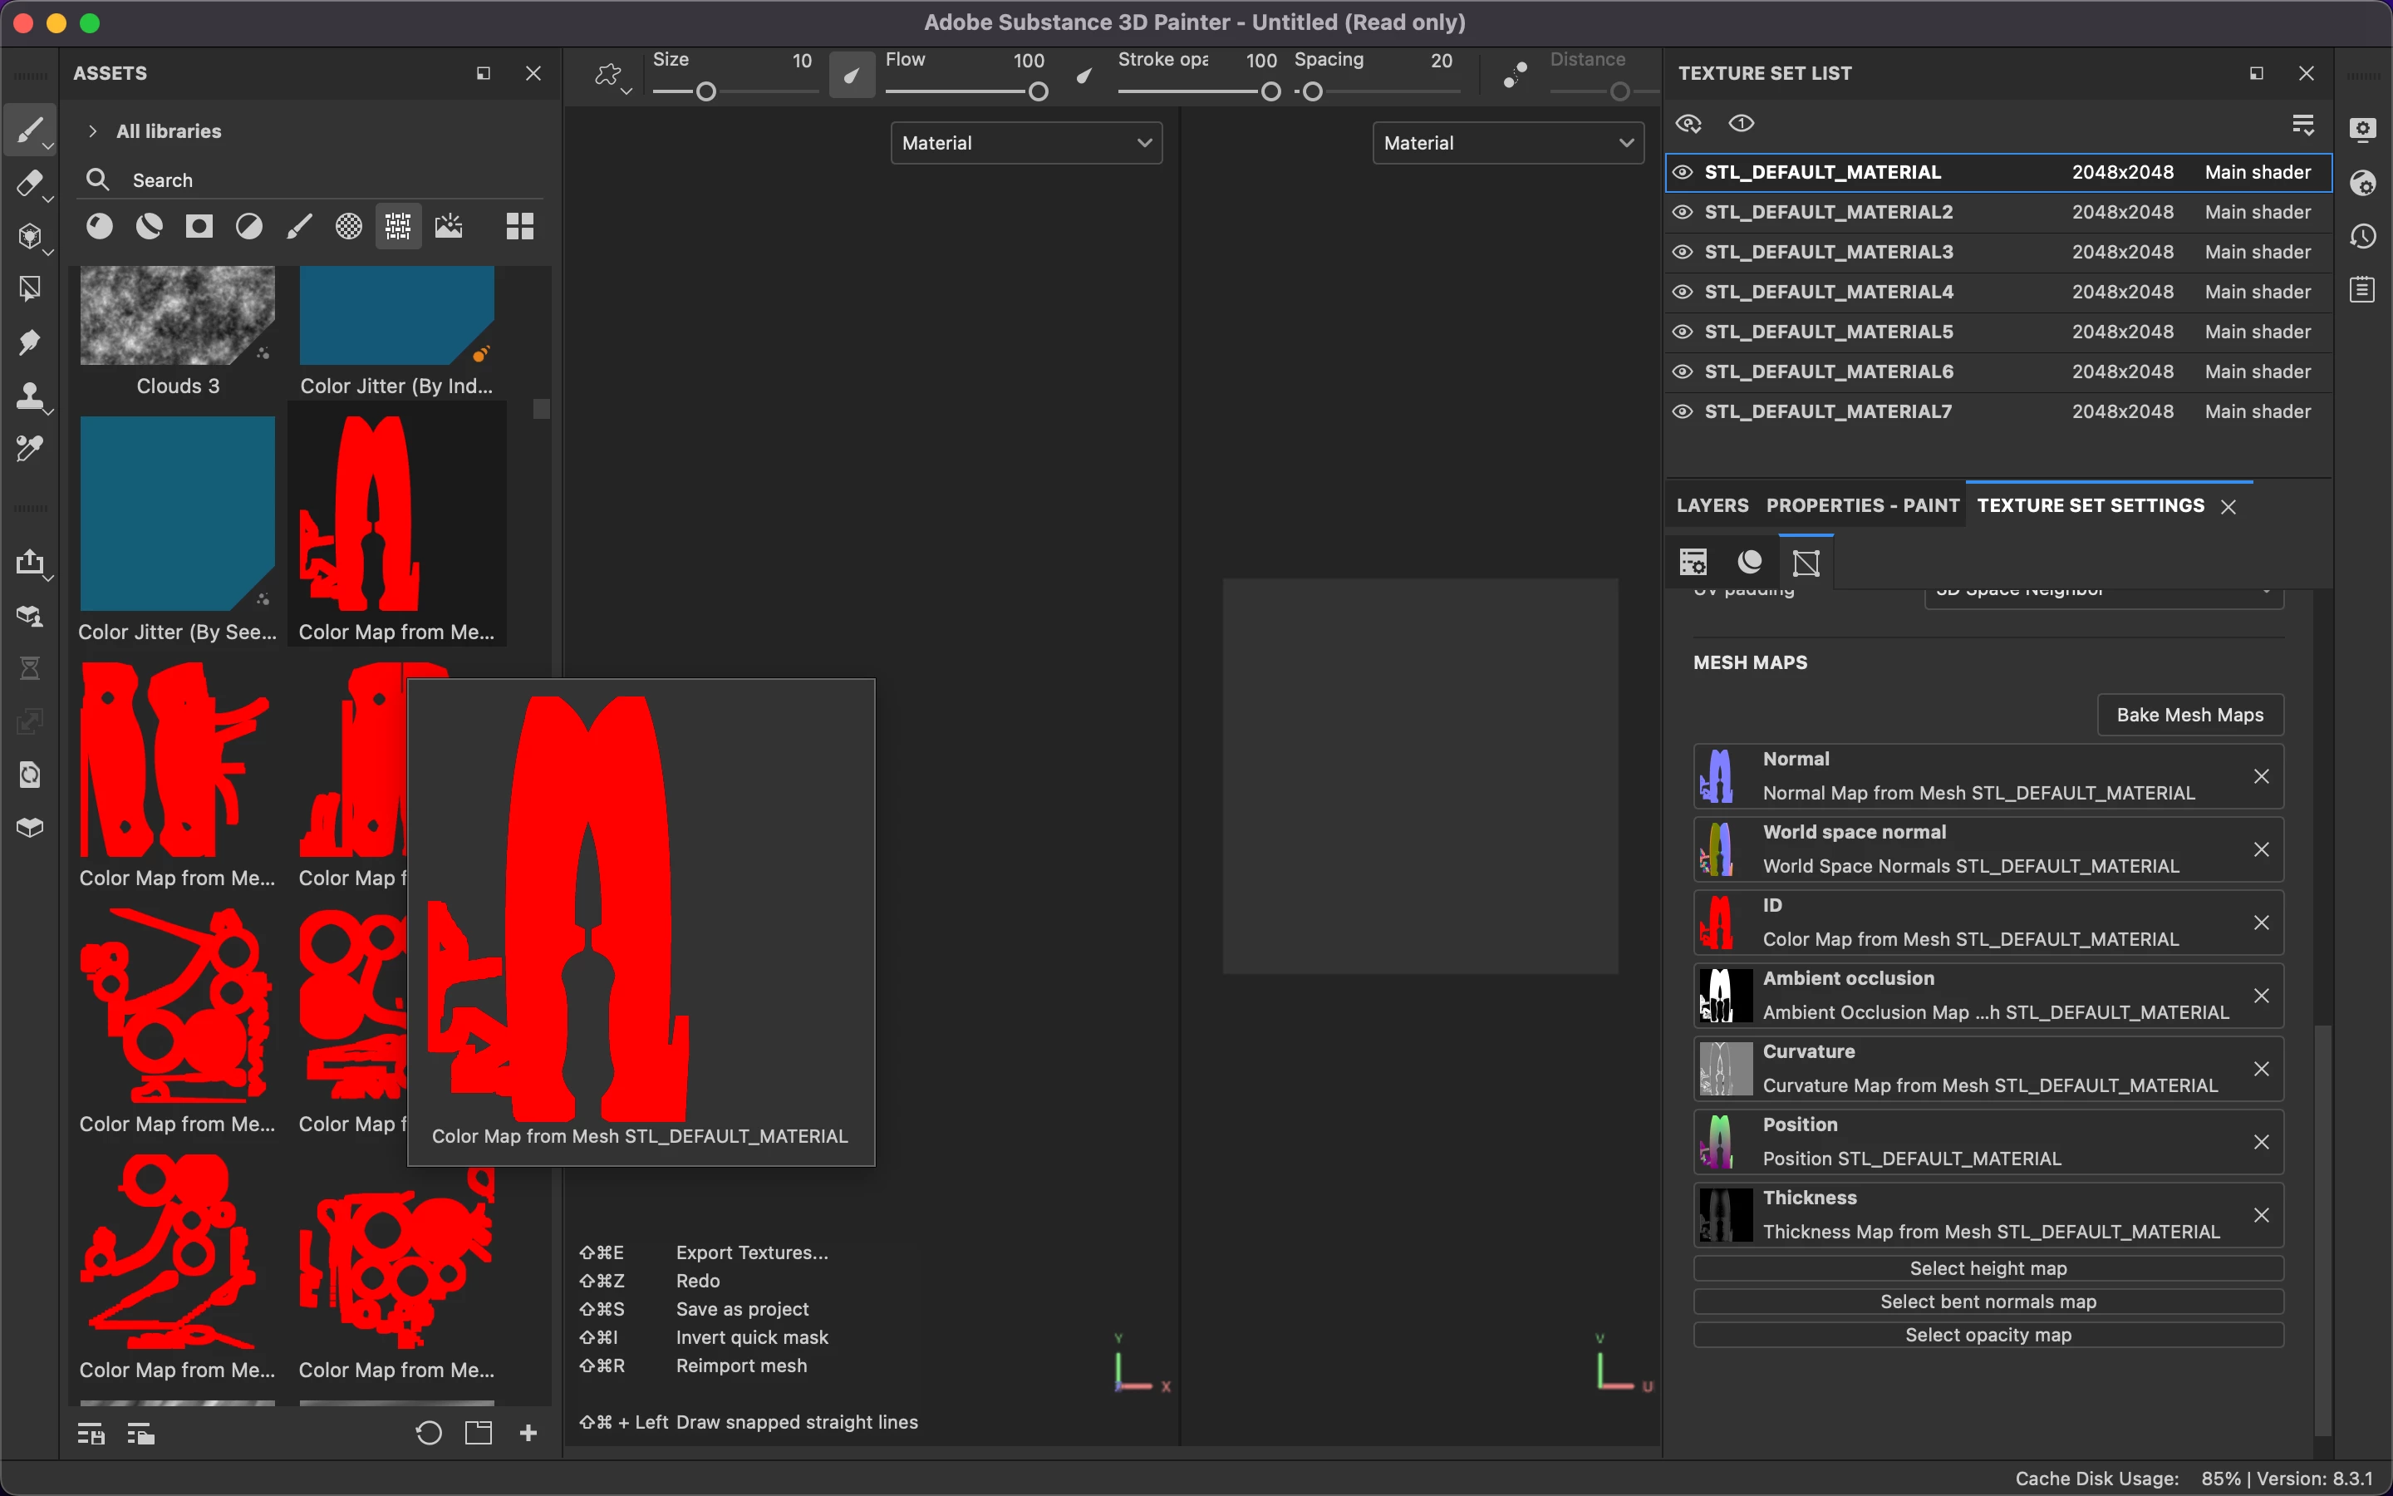Screen dimensions: 2393x1496
Task: Click the Select height map button
Action: 1988,1268
